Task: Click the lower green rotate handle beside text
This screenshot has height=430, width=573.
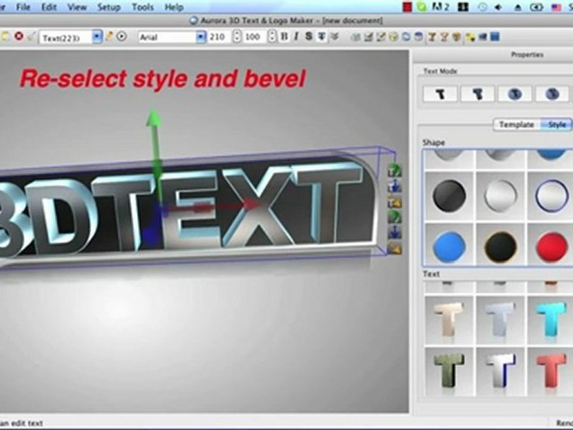Action: point(395,217)
